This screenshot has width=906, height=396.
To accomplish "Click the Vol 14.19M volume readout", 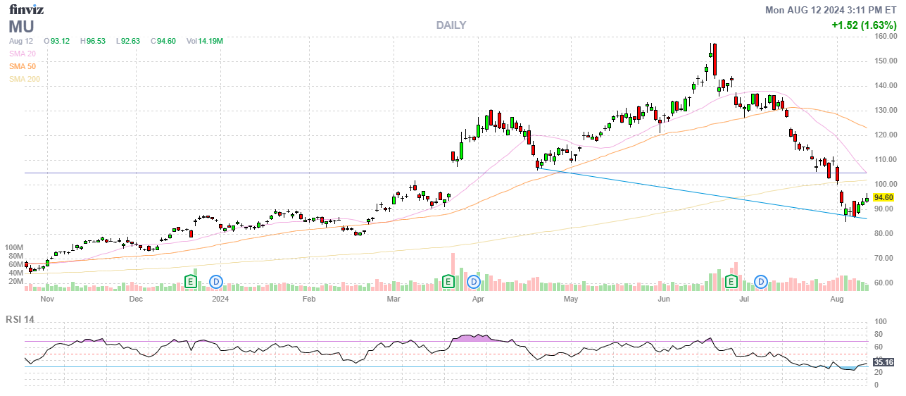I will coord(205,41).
